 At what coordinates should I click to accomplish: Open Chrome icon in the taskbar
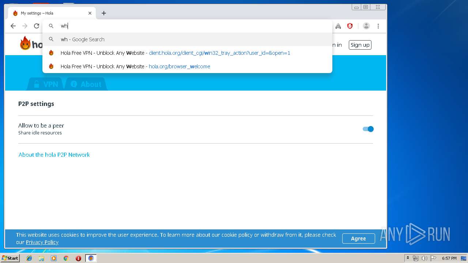[66, 258]
